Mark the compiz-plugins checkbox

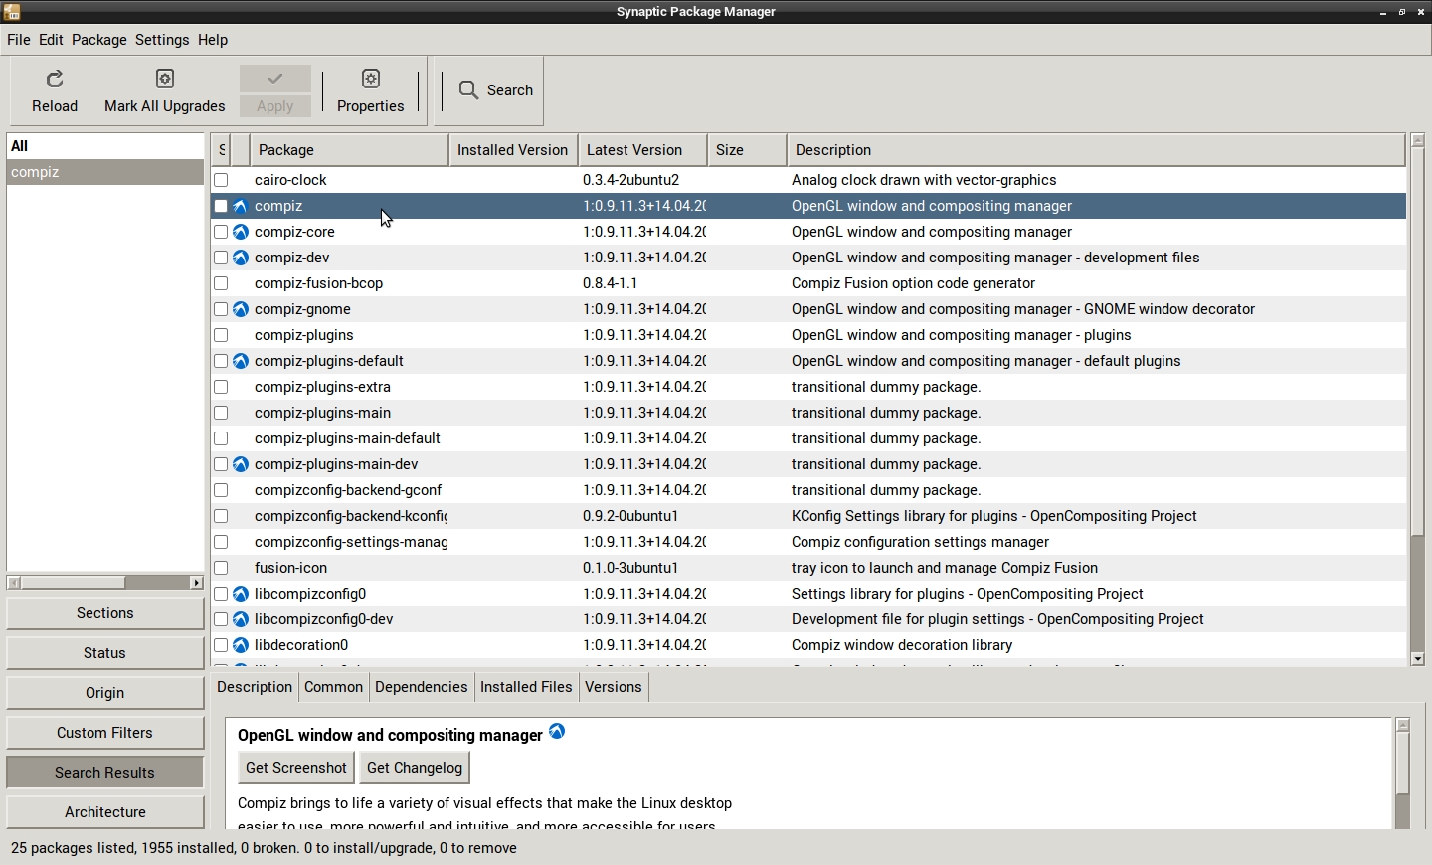[221, 335]
